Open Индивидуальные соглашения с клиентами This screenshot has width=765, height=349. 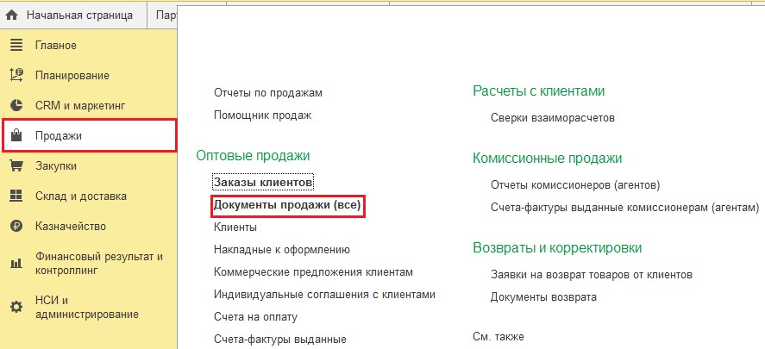coord(324,295)
